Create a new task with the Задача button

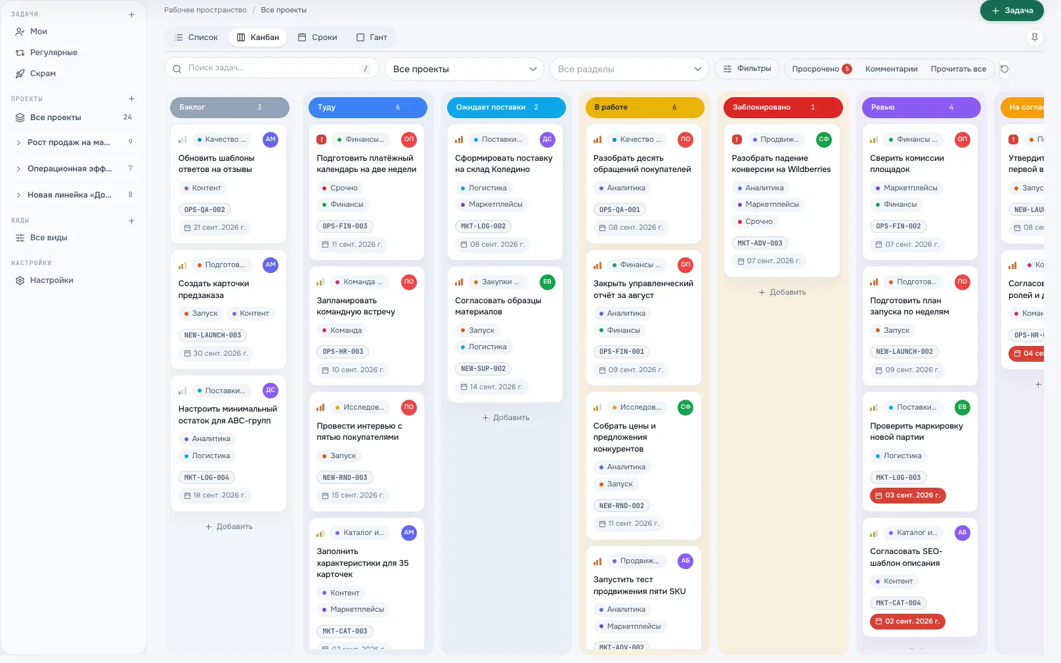(1012, 11)
